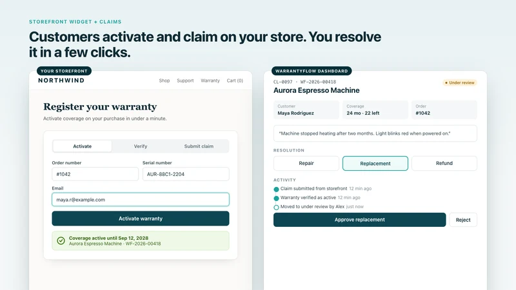Click the Reject button
This screenshot has height=290, width=516.
[463, 220]
